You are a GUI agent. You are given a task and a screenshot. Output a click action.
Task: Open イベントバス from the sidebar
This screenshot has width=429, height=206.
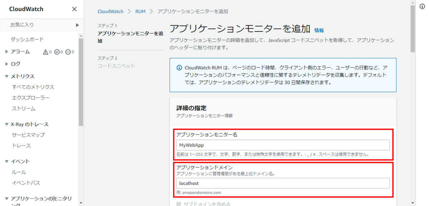pos(25,183)
